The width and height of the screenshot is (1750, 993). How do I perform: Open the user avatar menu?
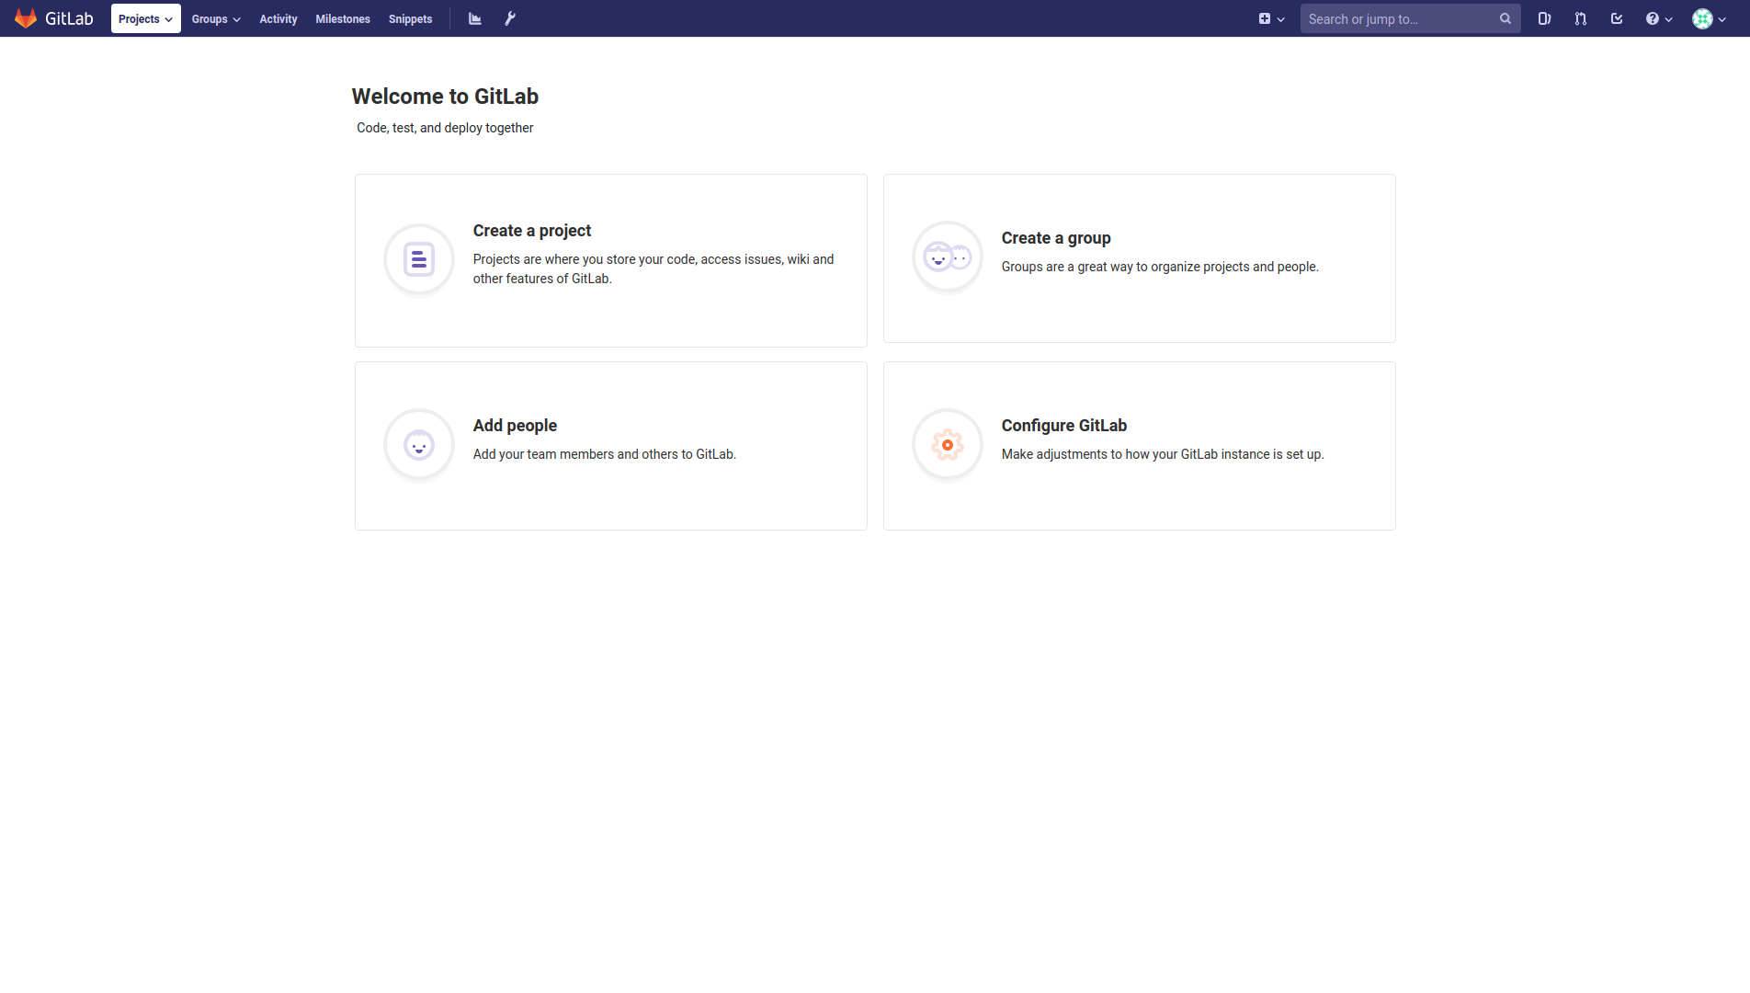click(x=1710, y=18)
